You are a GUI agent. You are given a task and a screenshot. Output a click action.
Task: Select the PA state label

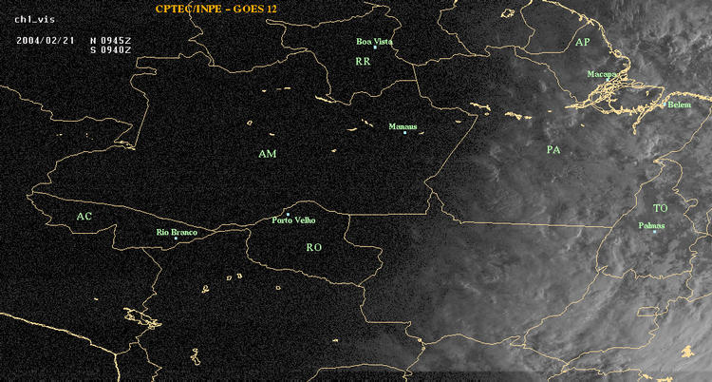553,149
